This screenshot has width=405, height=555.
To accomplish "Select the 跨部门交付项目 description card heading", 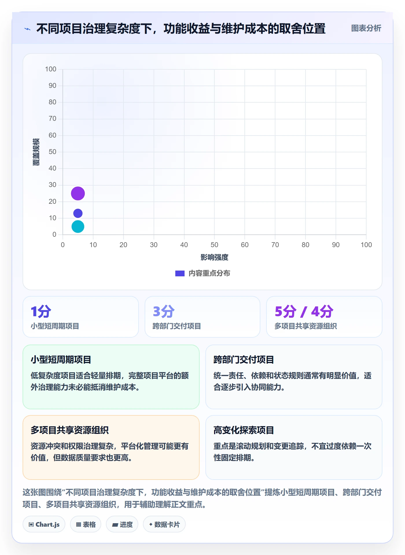I will point(244,360).
